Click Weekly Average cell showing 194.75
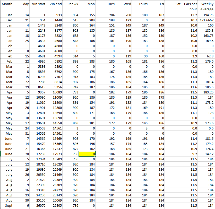Image resolution: width=215 pixels, height=209 pixels. (x=207, y=15)
